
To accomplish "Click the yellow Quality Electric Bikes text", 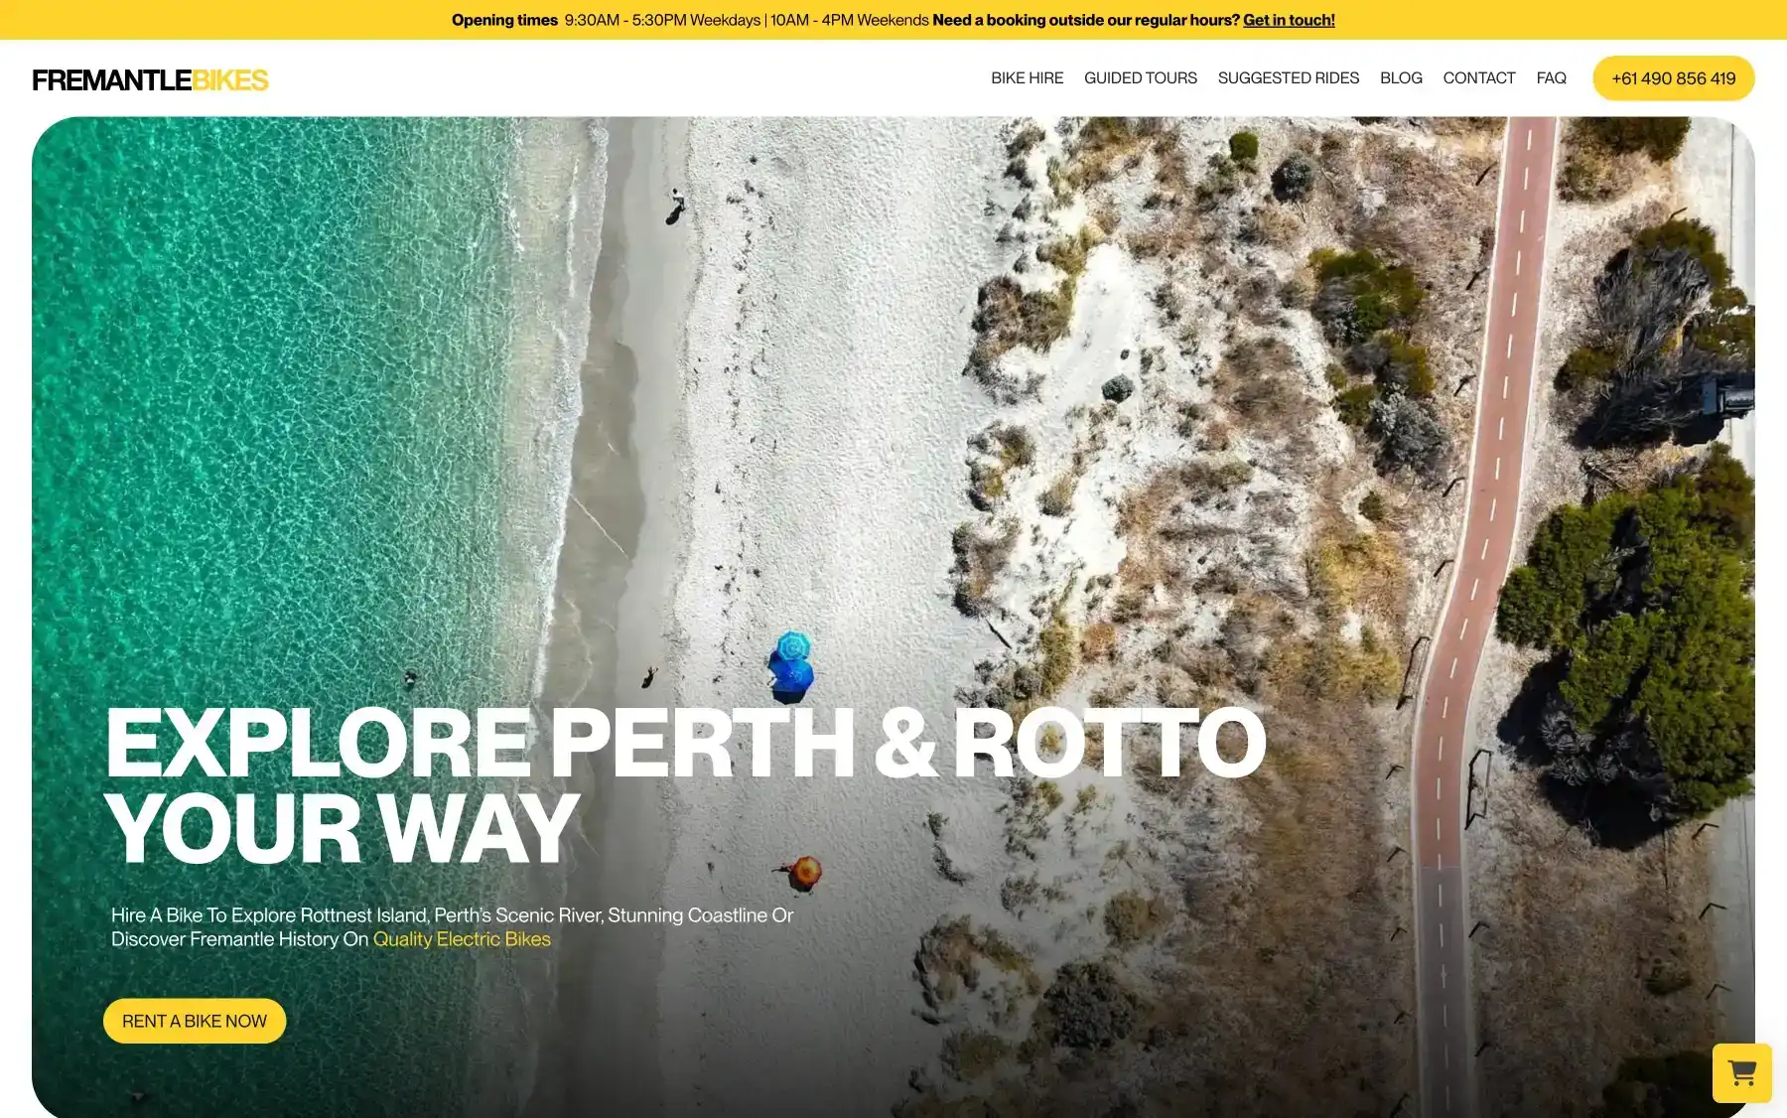I will pos(462,939).
